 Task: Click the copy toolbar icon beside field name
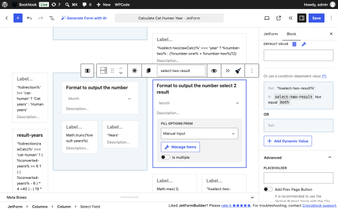149,71
